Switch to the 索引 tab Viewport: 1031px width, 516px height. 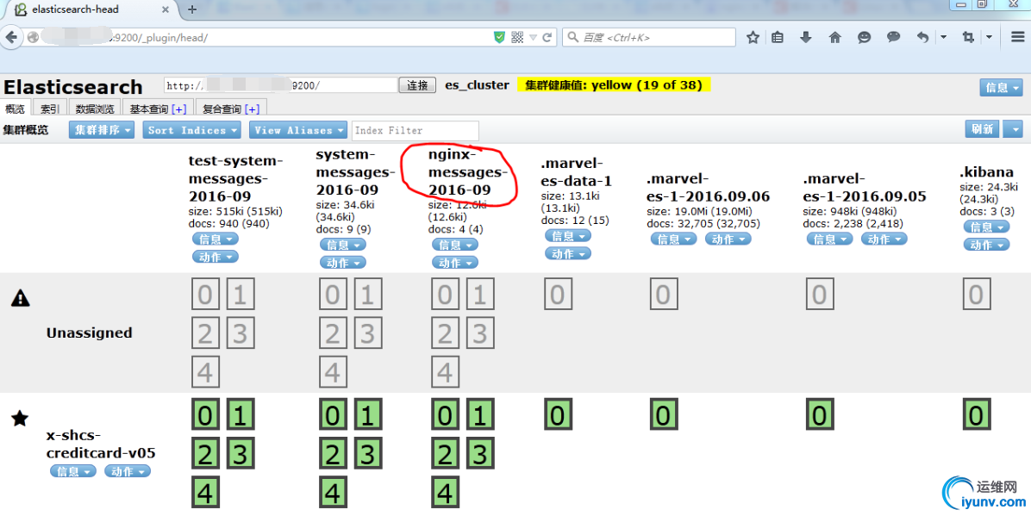tap(50, 109)
